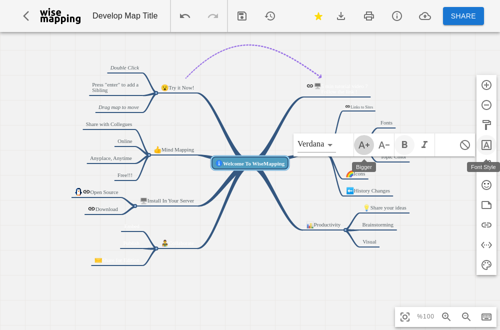Reset font color with no-color icon
This screenshot has width=500, height=330.
[x=465, y=145]
